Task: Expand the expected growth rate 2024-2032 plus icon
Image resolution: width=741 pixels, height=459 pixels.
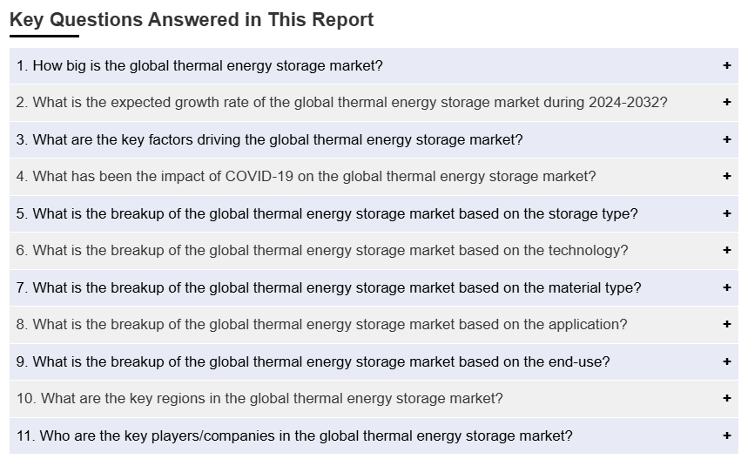Action: tap(726, 102)
